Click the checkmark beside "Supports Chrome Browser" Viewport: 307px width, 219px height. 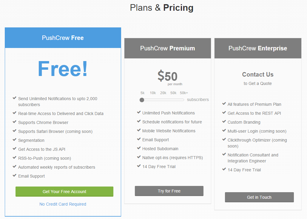pyautogui.click(x=15, y=122)
